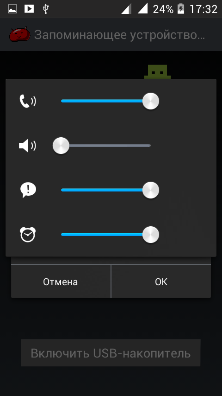222x396 pixels.
Task: Click the alarm volume slider knob
Action: tap(151, 235)
